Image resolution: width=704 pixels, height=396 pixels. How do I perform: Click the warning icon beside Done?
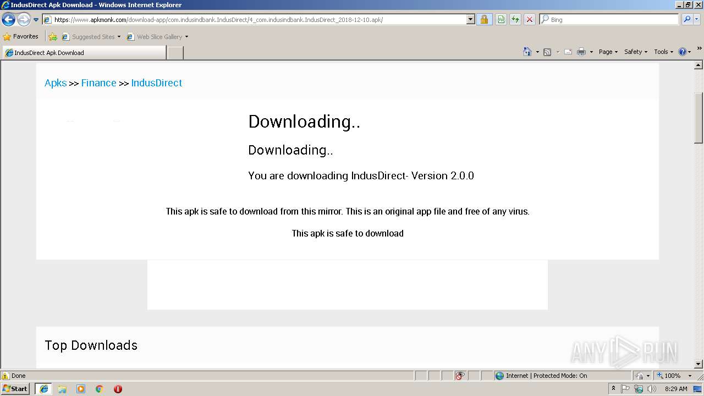5,376
